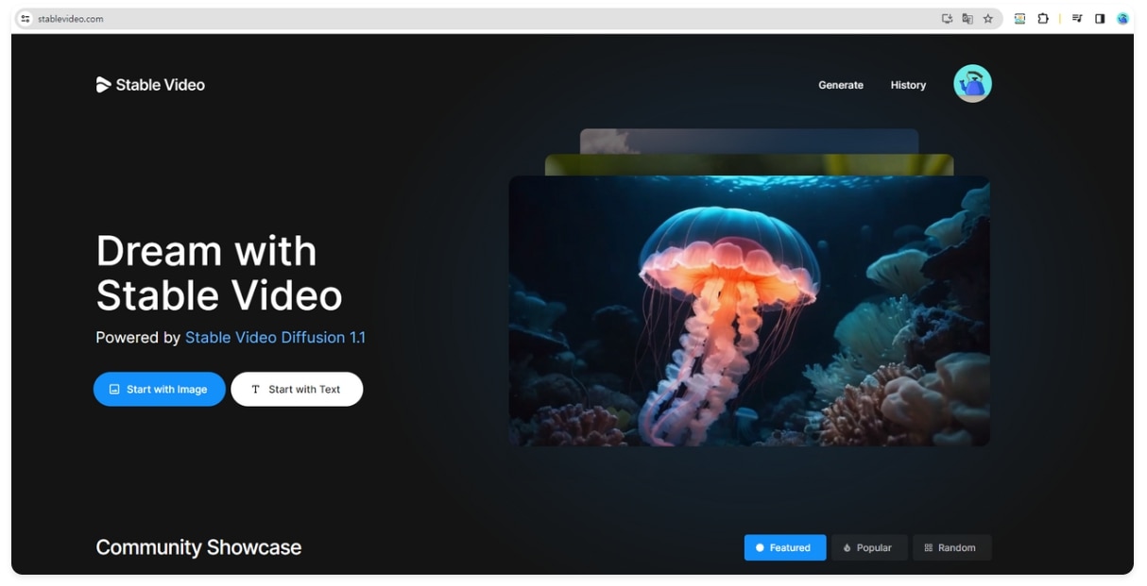
Task: Click the Stable Video logo
Action: coord(150,85)
